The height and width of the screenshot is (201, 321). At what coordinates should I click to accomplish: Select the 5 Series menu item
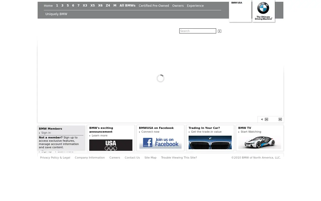click(x=68, y=6)
